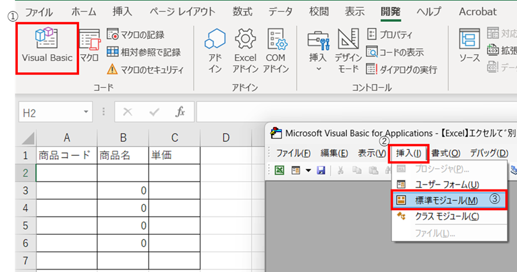Screen dimensions: 517x272
Task: Switch to the Data ribbon tab
Action: click(x=280, y=11)
